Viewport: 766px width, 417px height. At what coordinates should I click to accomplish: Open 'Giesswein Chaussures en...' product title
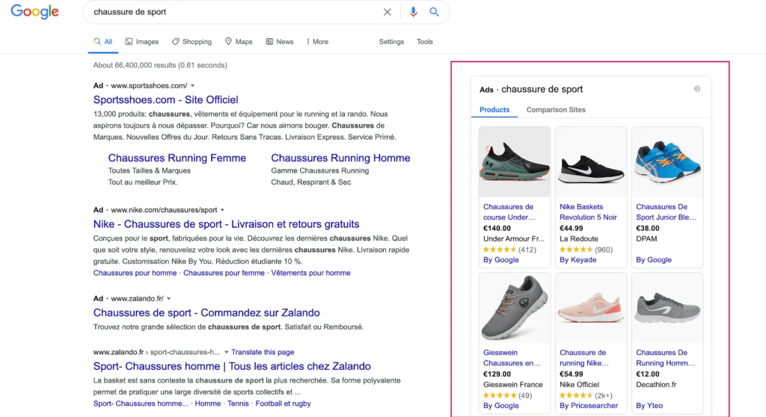tap(512, 358)
